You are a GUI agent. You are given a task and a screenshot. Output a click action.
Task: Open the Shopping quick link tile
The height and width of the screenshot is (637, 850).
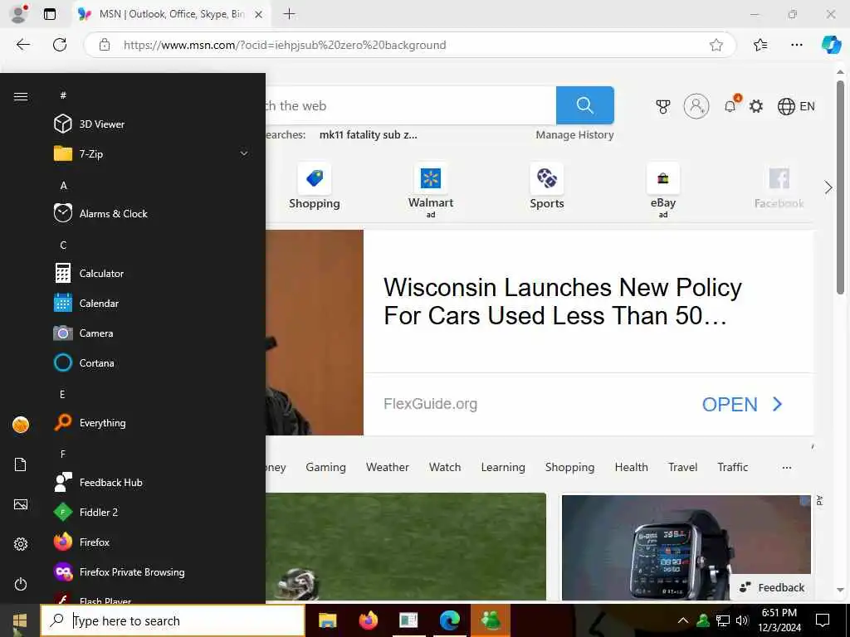[315, 187]
